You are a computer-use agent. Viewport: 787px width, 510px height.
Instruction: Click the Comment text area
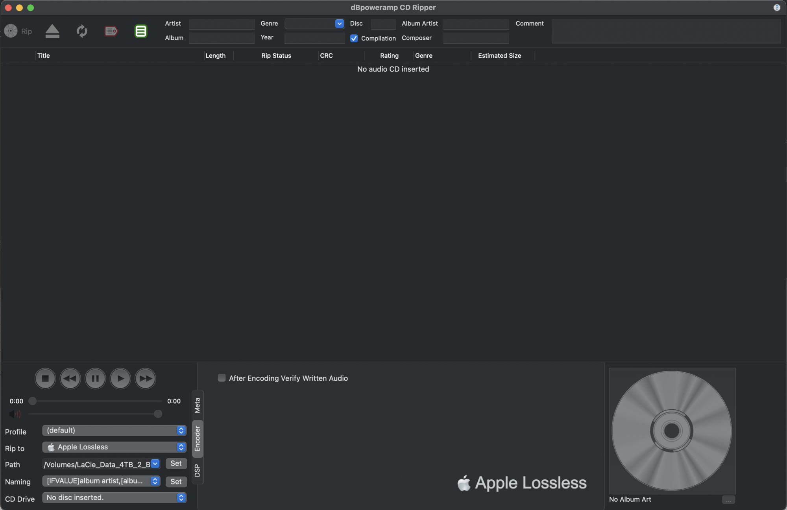point(666,31)
